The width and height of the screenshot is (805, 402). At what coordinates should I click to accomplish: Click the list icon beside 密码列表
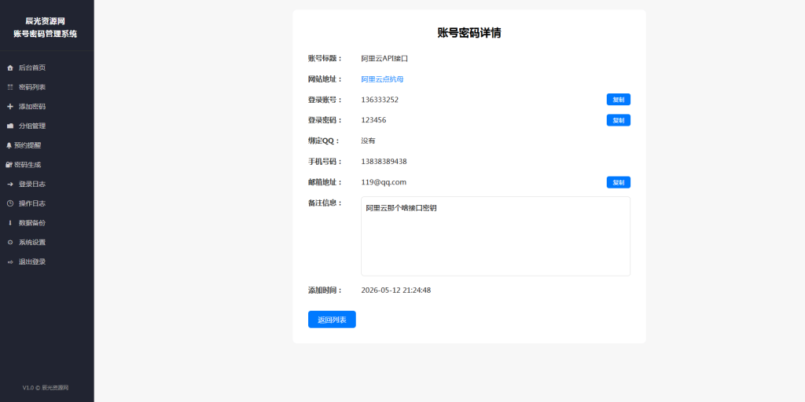9,87
